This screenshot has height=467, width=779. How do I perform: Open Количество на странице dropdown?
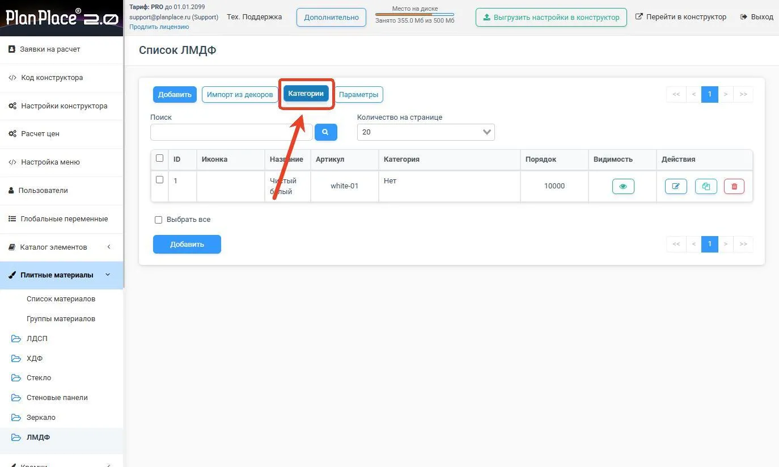[x=426, y=132]
